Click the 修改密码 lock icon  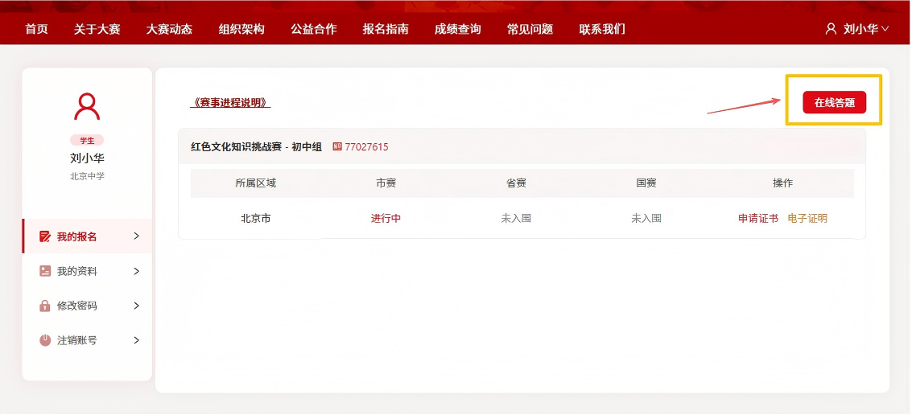point(45,306)
